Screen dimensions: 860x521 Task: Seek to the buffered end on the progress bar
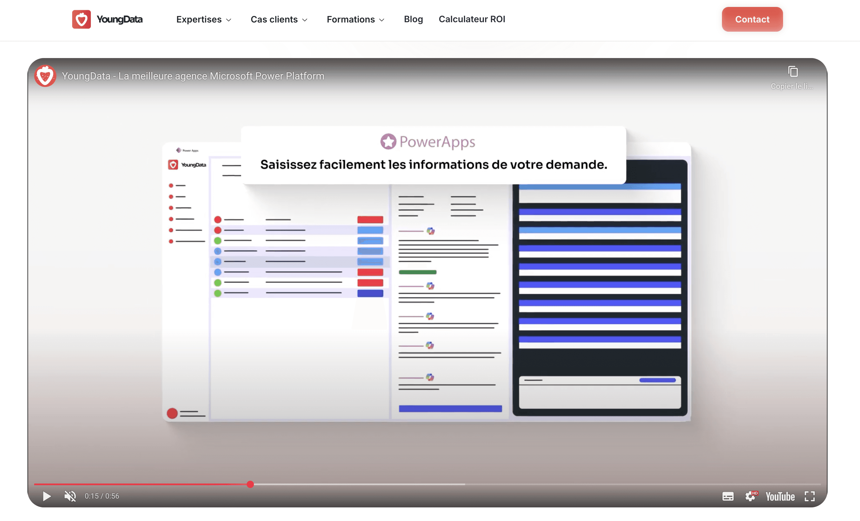point(464,484)
